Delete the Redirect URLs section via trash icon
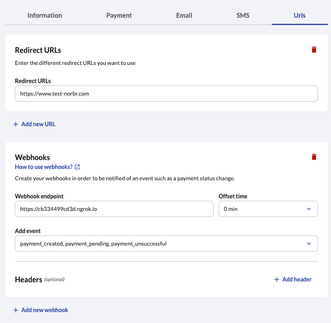Image resolution: width=331 pixels, height=323 pixels. click(314, 50)
